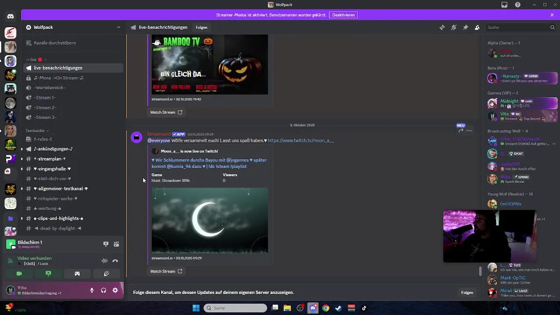Open the Discord direct messages home icon

coord(10,16)
